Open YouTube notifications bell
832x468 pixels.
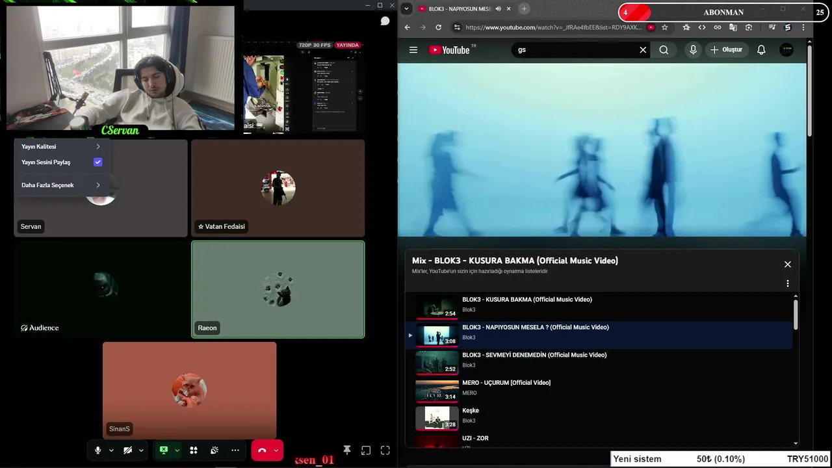coord(761,50)
